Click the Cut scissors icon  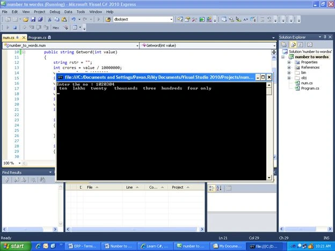pos(49,19)
